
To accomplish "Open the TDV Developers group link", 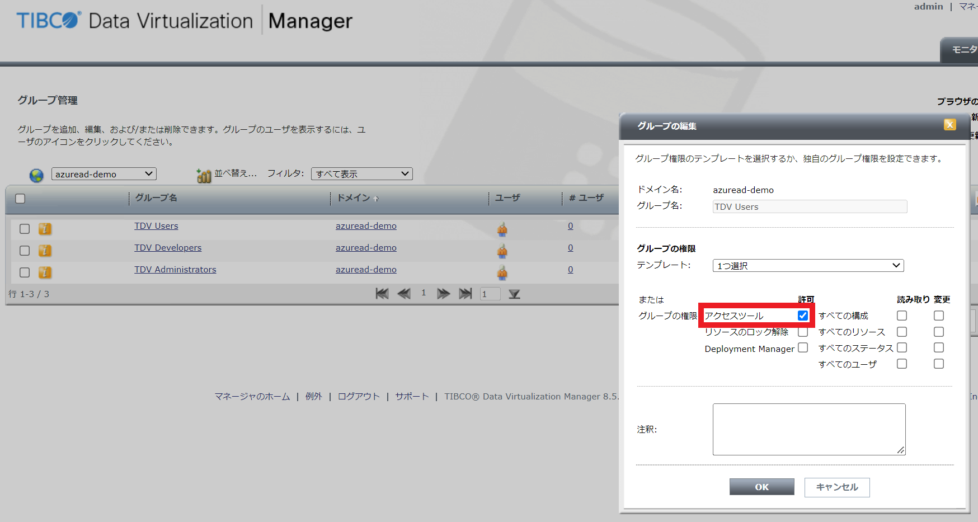I will (168, 248).
